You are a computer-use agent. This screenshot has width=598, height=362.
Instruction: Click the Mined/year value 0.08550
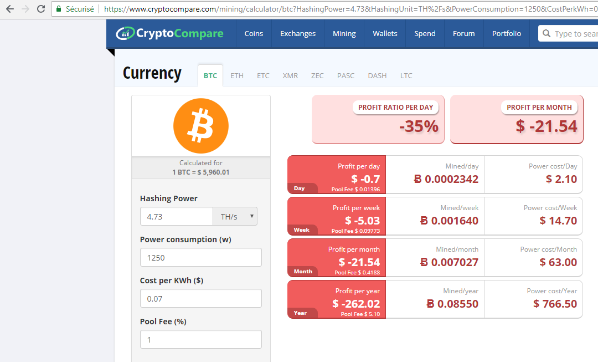pos(452,304)
